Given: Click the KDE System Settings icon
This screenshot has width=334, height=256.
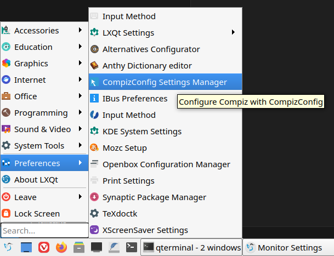Looking at the screenshot, I should 94,131.
